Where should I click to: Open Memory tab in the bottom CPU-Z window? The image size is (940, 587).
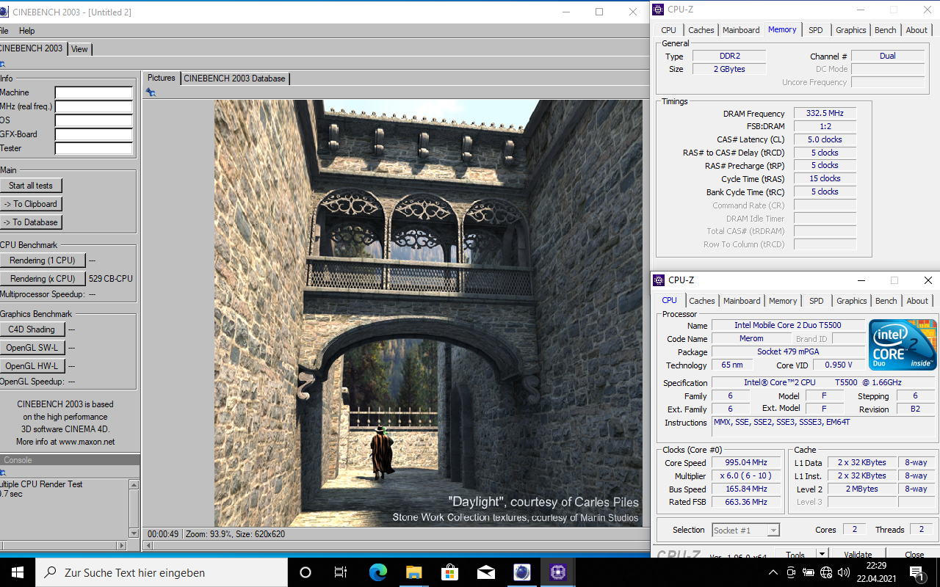783,301
